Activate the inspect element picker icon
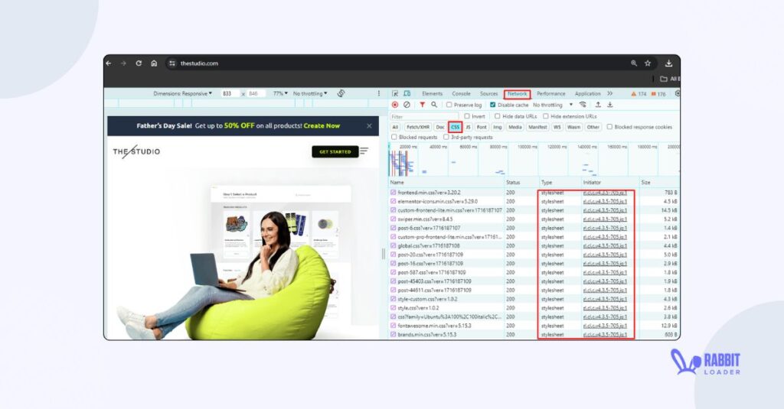 (395, 93)
